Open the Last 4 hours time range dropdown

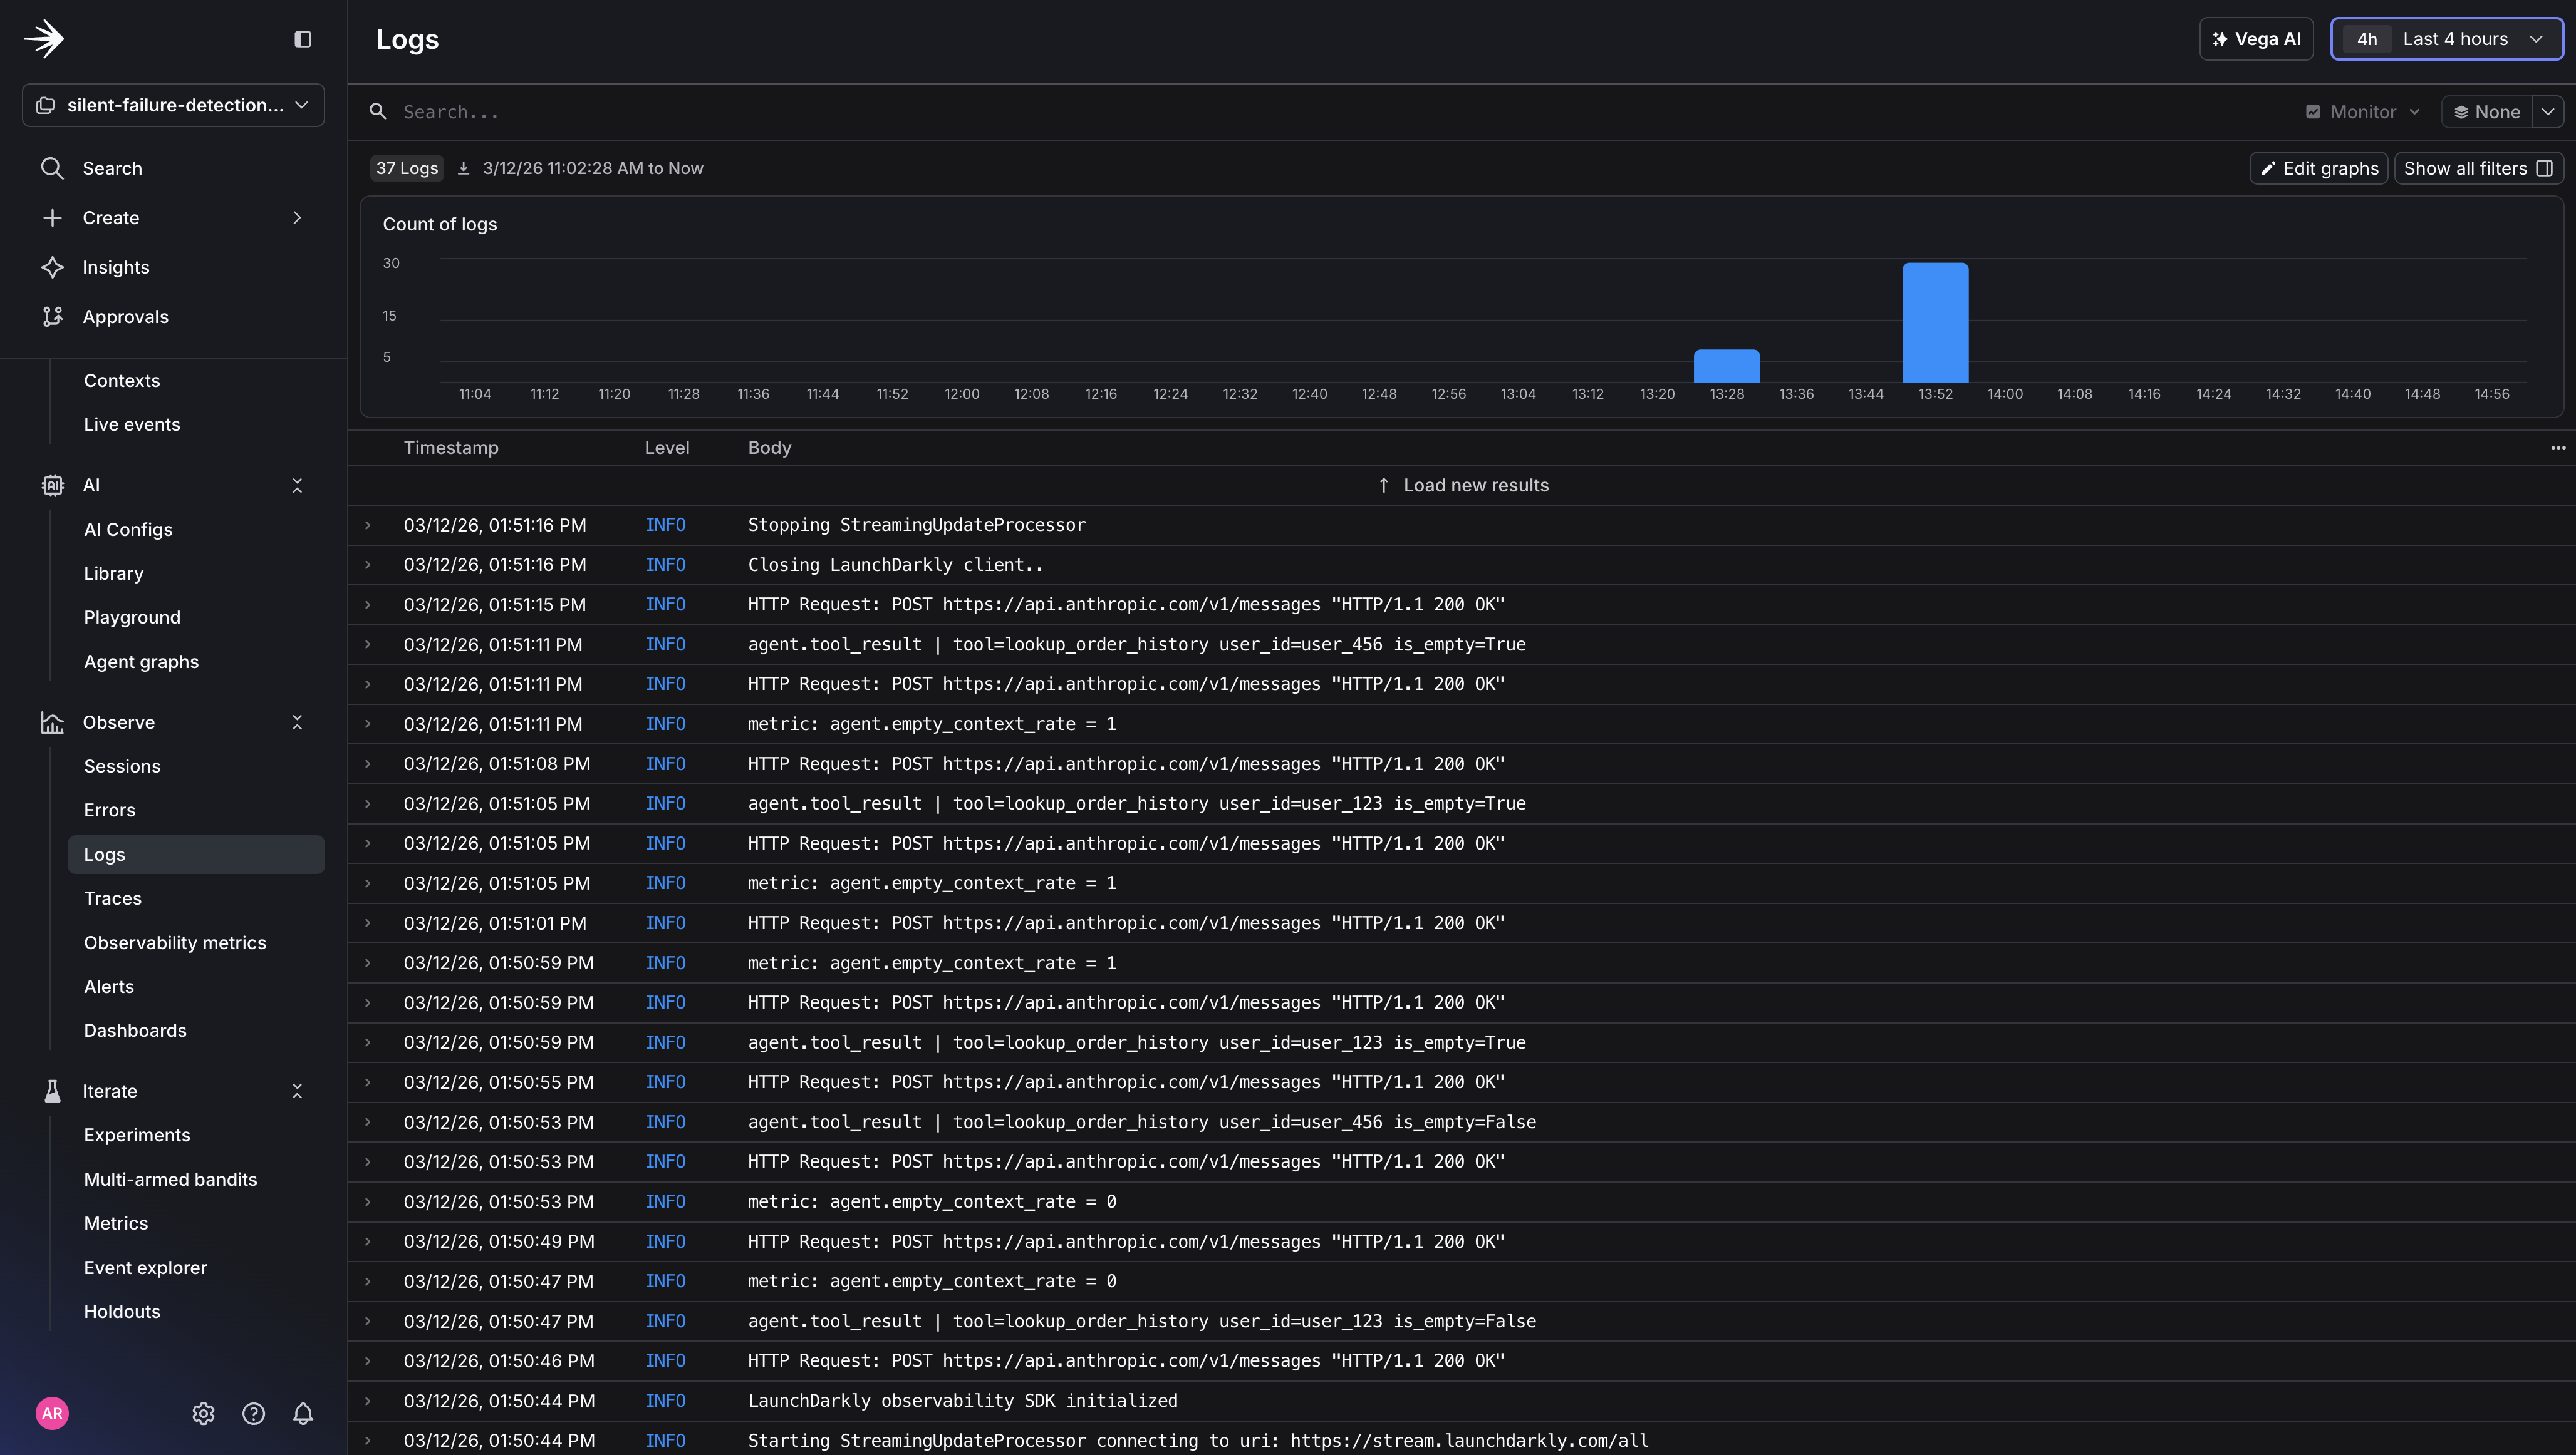[x=2447, y=39]
